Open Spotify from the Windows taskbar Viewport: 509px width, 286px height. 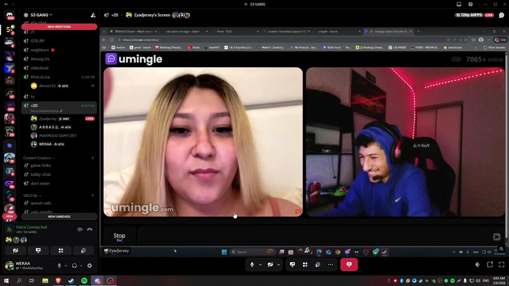(84, 281)
